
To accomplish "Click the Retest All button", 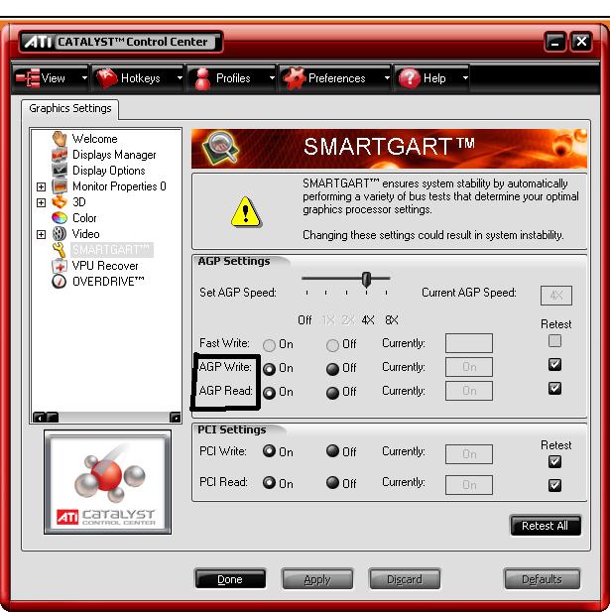I will coord(545,526).
